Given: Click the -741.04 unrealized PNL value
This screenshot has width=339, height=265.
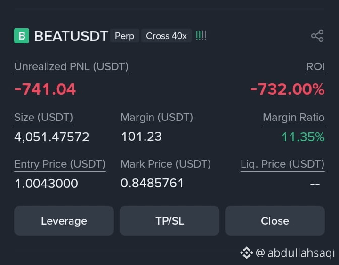Looking at the screenshot, I should pos(45,89).
